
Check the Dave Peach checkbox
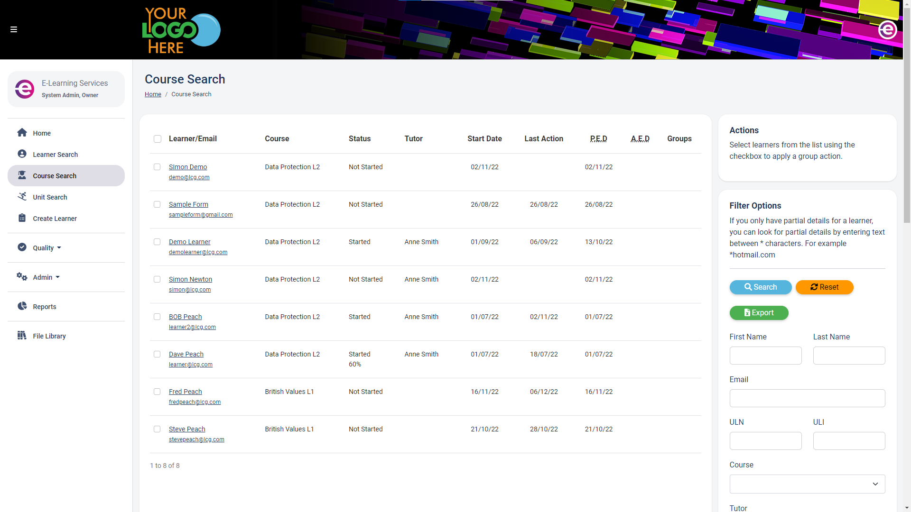pyautogui.click(x=157, y=354)
